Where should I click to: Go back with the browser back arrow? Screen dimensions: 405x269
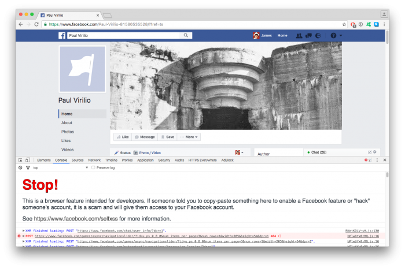(x=21, y=24)
